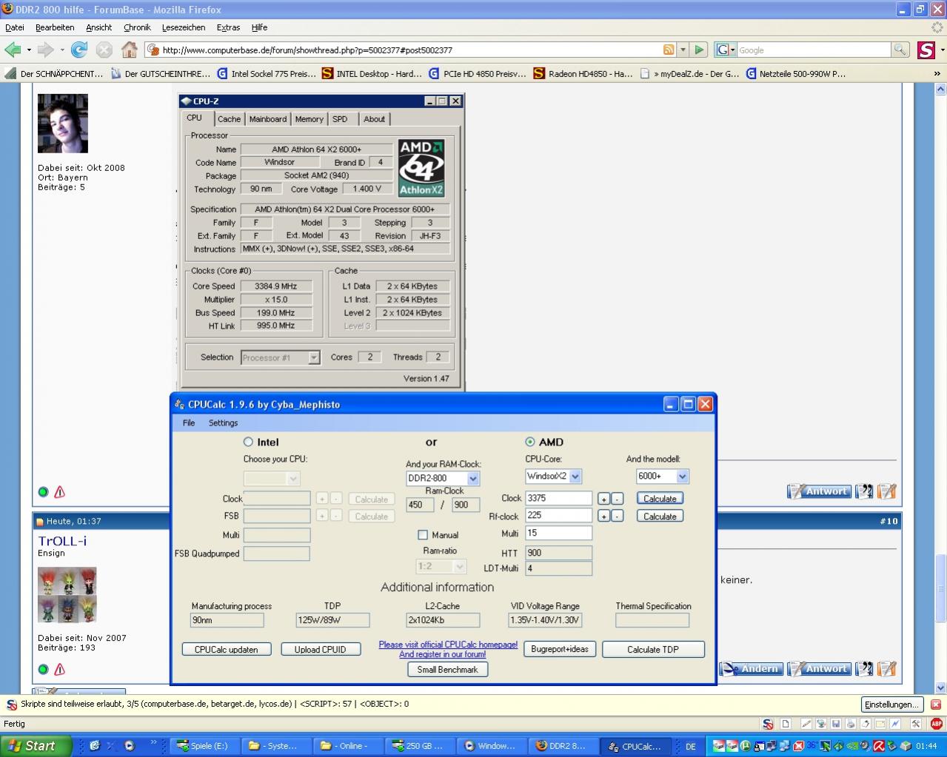
Task: Click report triangle under the Bayern user's post
Action: pos(60,491)
